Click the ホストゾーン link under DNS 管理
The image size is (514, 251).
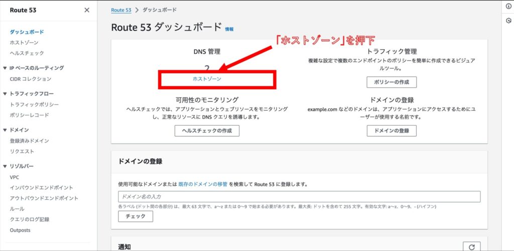207,79
